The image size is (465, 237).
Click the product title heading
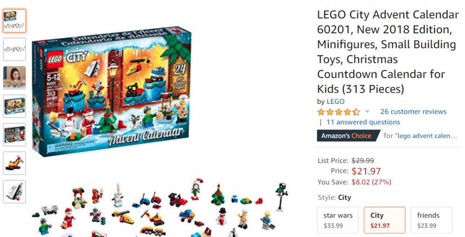pyautogui.click(x=388, y=52)
